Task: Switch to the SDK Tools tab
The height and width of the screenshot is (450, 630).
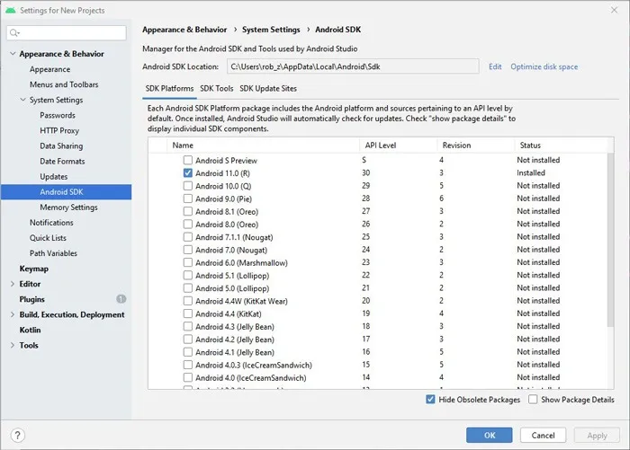Action: [217, 89]
